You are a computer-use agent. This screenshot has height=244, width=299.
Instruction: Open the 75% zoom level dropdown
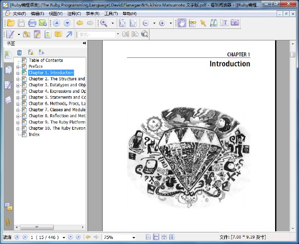[134, 238]
